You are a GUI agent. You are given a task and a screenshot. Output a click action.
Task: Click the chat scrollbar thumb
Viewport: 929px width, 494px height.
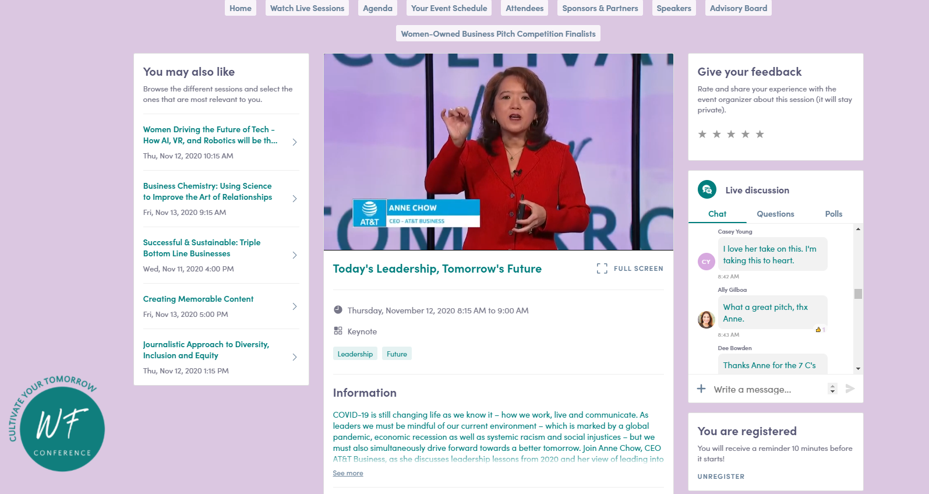click(858, 294)
